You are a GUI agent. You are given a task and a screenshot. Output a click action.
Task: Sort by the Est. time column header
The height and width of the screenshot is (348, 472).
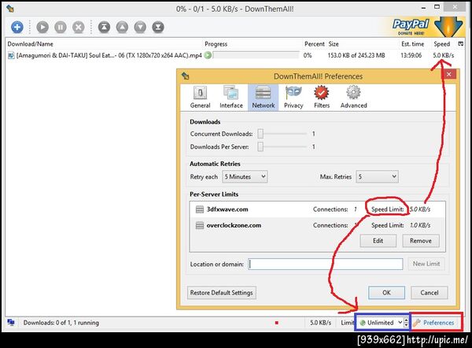(x=413, y=44)
